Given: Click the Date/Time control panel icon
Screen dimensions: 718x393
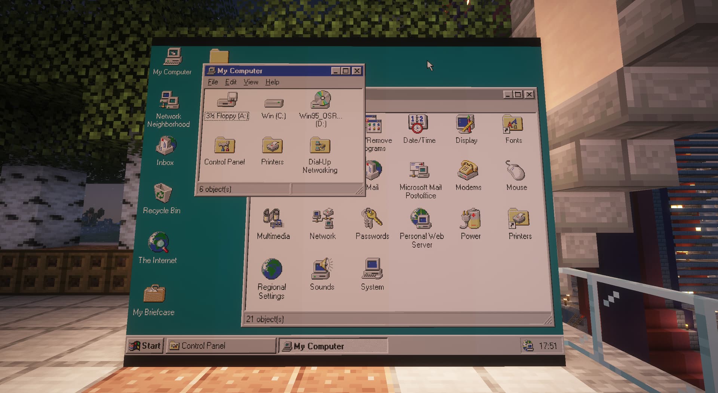Looking at the screenshot, I should point(418,124).
